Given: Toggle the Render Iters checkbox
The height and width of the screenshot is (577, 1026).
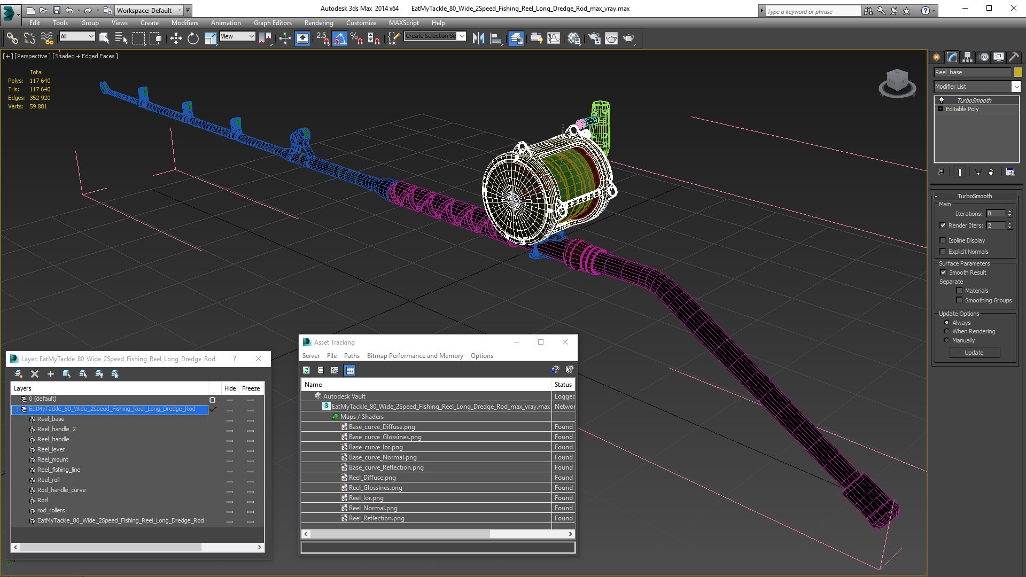Looking at the screenshot, I should [943, 225].
